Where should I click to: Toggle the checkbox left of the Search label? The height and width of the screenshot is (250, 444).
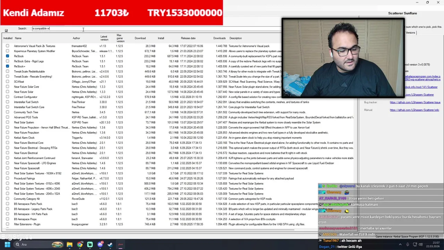[x=6, y=31]
